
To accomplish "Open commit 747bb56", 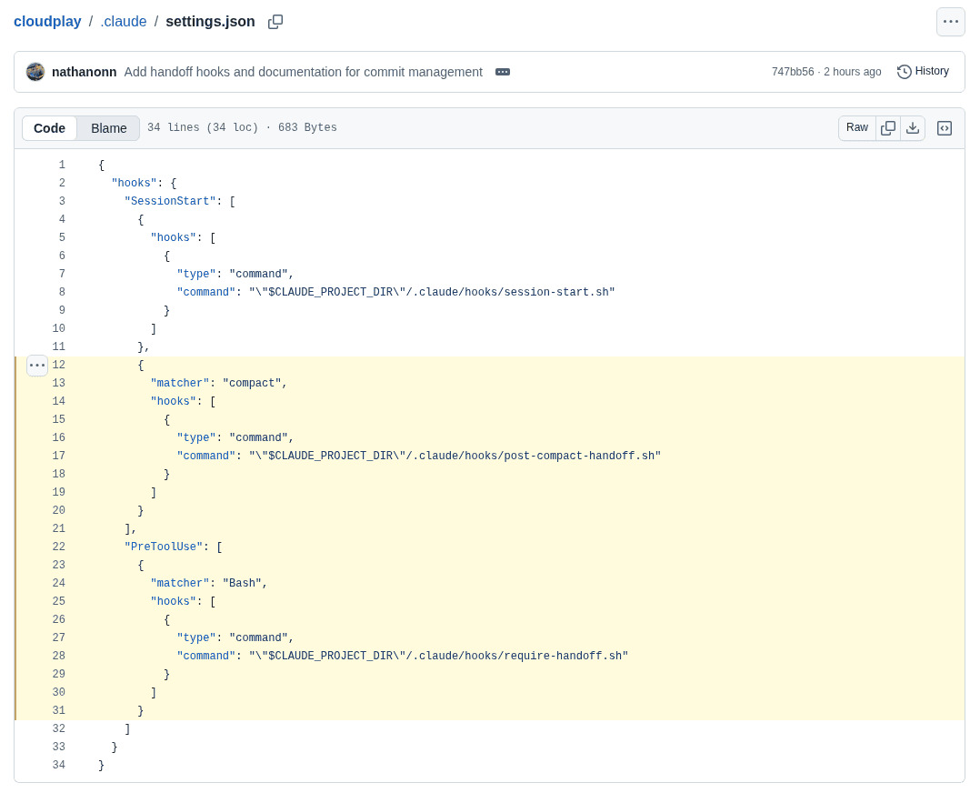I will [x=793, y=72].
